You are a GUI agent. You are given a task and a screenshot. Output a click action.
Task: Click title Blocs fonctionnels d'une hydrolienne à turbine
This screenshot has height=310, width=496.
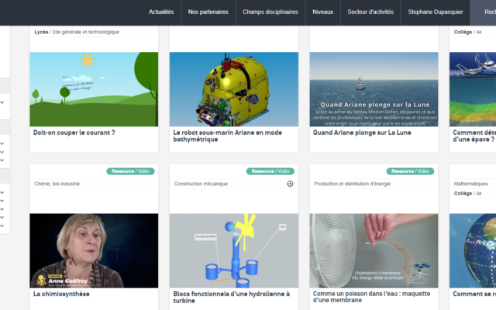pos(231,297)
